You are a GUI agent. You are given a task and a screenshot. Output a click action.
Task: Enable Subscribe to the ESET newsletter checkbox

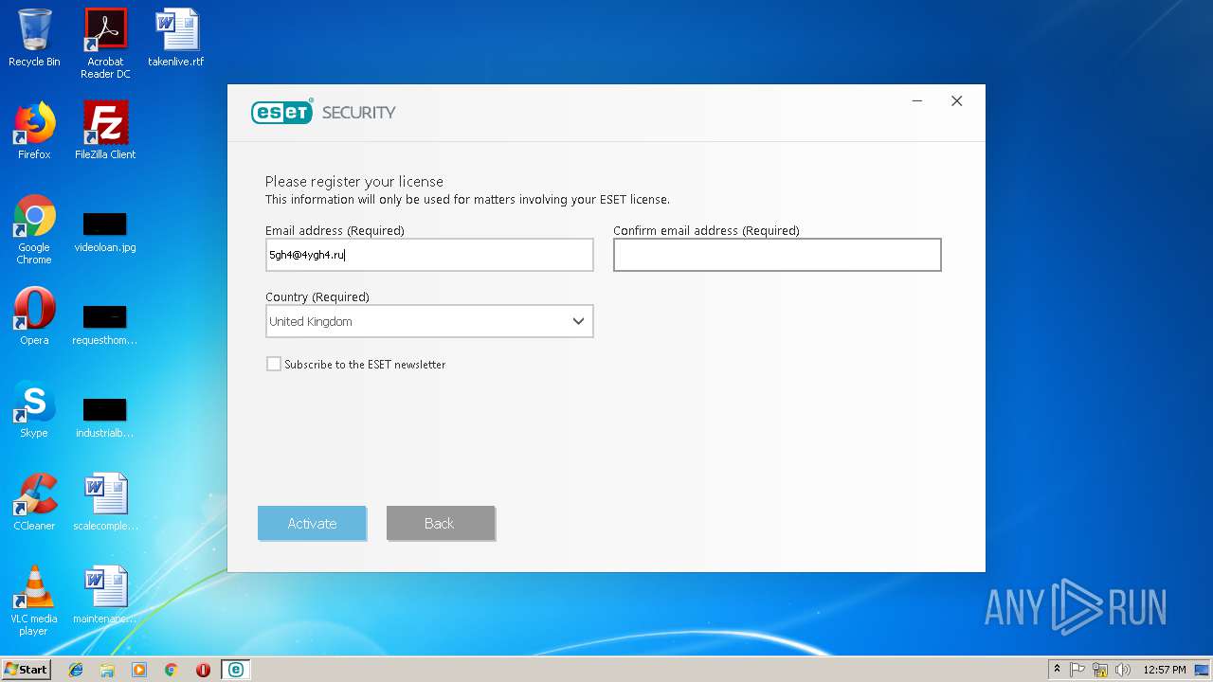274,364
